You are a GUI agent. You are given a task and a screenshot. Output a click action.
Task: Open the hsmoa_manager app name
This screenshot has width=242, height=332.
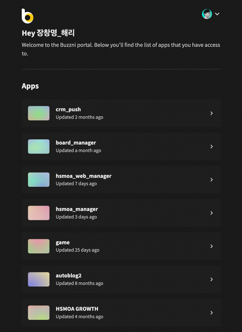point(77,209)
